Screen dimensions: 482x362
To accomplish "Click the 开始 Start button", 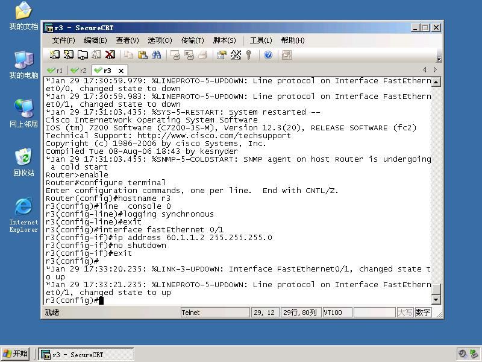I will click(16, 354).
